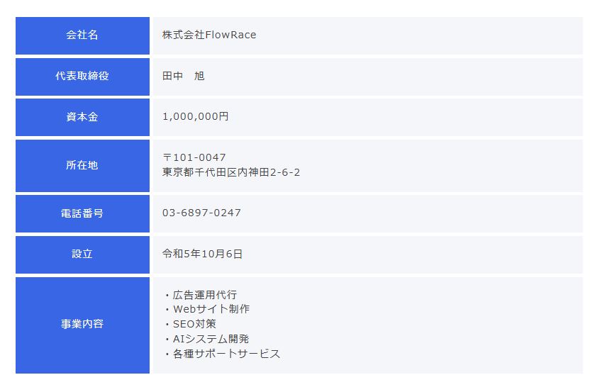Click the 広告運用代行 list item
Screen dimensions: 607x392
coord(204,295)
